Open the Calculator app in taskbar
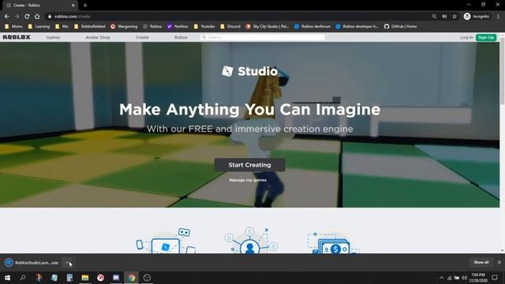This screenshot has height=284, width=505. point(69,278)
